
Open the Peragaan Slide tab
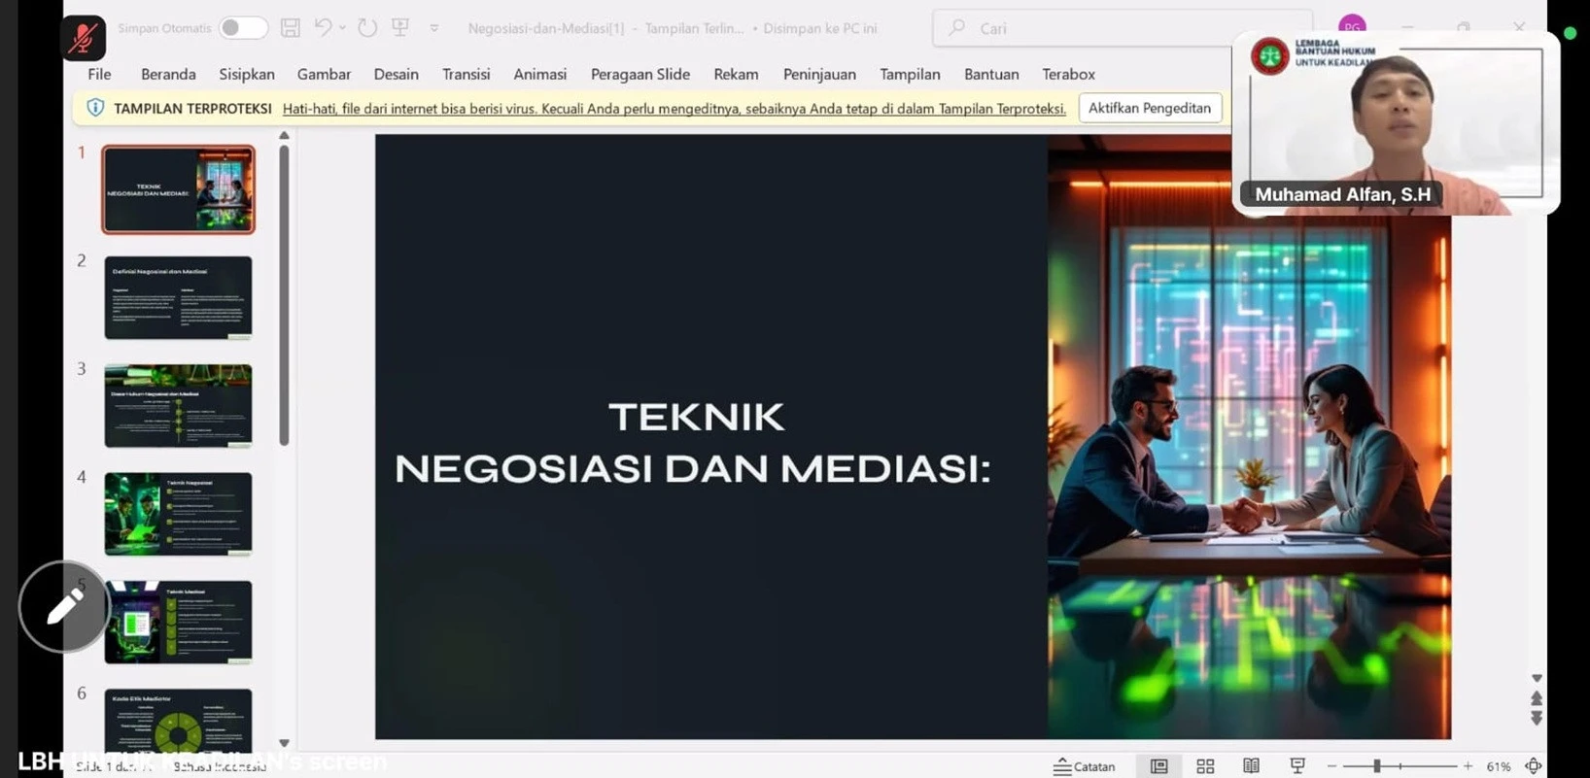(640, 74)
